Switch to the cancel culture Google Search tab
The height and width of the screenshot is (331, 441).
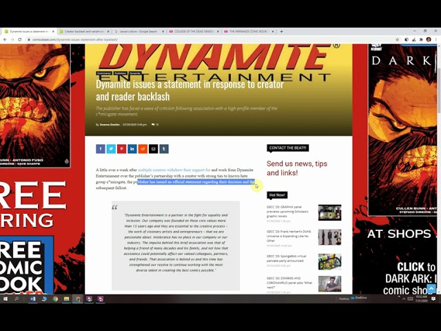[x=139, y=31]
